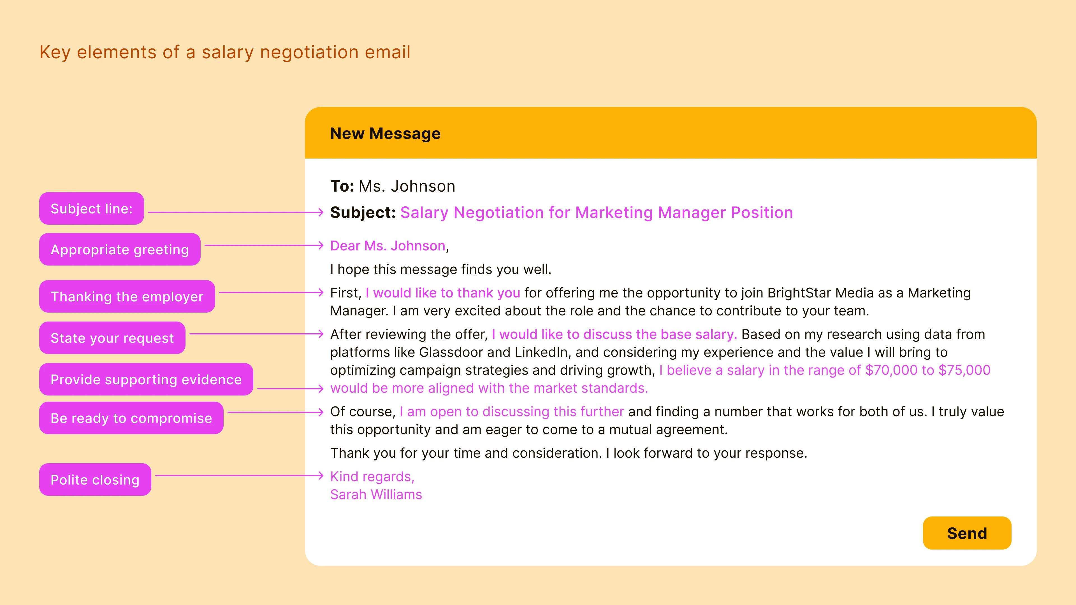The height and width of the screenshot is (605, 1076).
Task: Click "I would like to discuss the base salary"
Action: click(614, 334)
